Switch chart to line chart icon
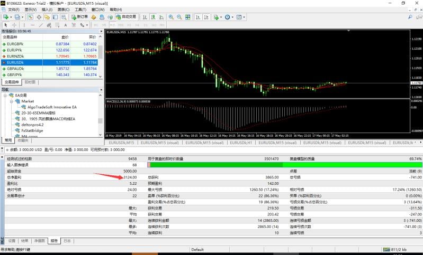Screen dimensions: 423x255 coord(161,17)
